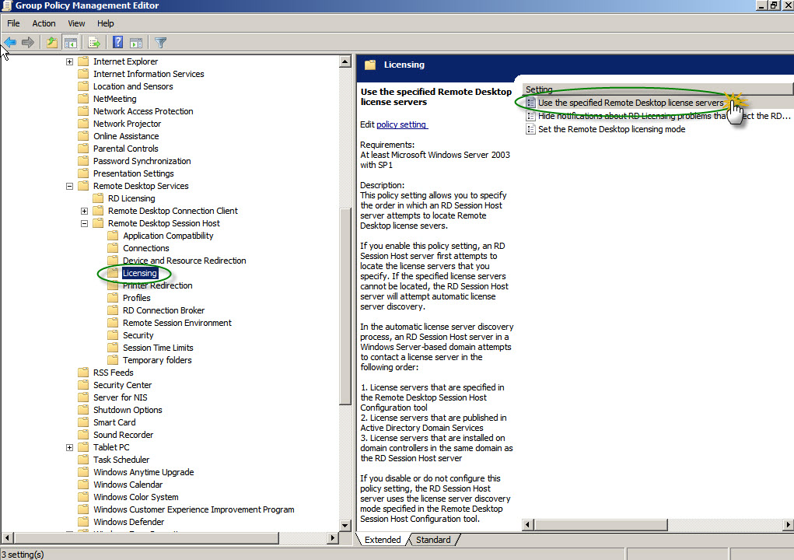Image resolution: width=794 pixels, height=560 pixels.
Task: Select Application Compatibility tree item
Action: coord(168,236)
